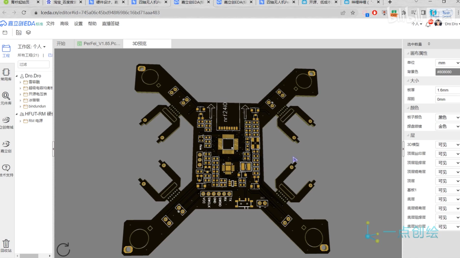Viewport: 460px width, 258px height.
Task: Toggle 顶层阻焊层 visibility dropdown
Action: 447,163
